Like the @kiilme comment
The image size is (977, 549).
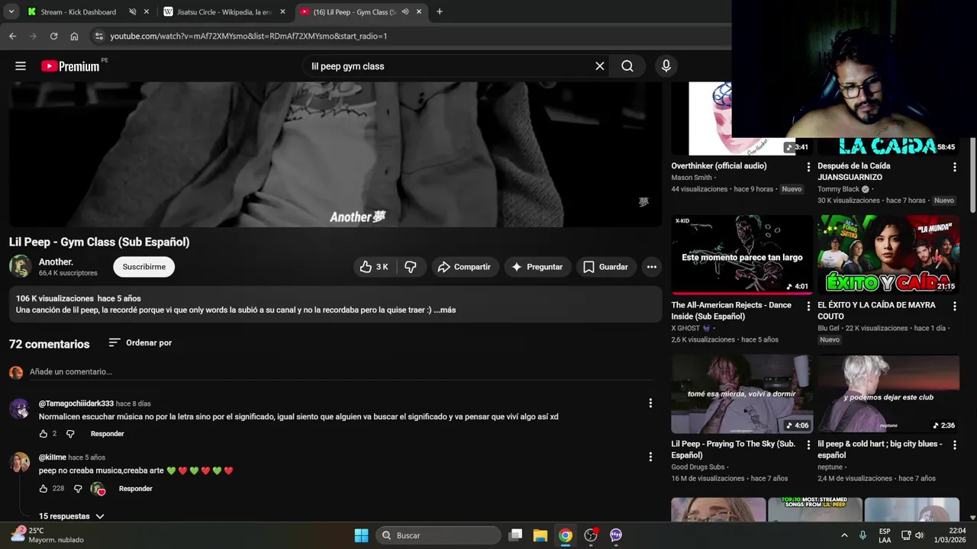tap(44, 489)
